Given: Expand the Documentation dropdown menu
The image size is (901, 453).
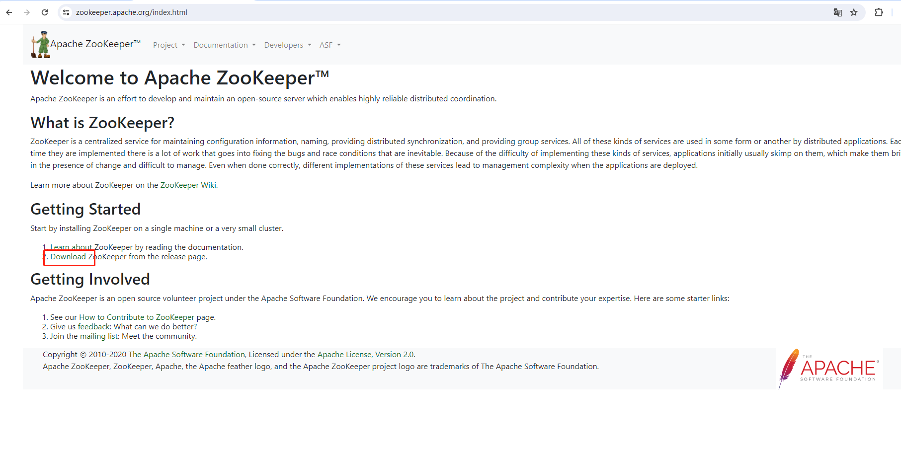Looking at the screenshot, I should pos(225,45).
